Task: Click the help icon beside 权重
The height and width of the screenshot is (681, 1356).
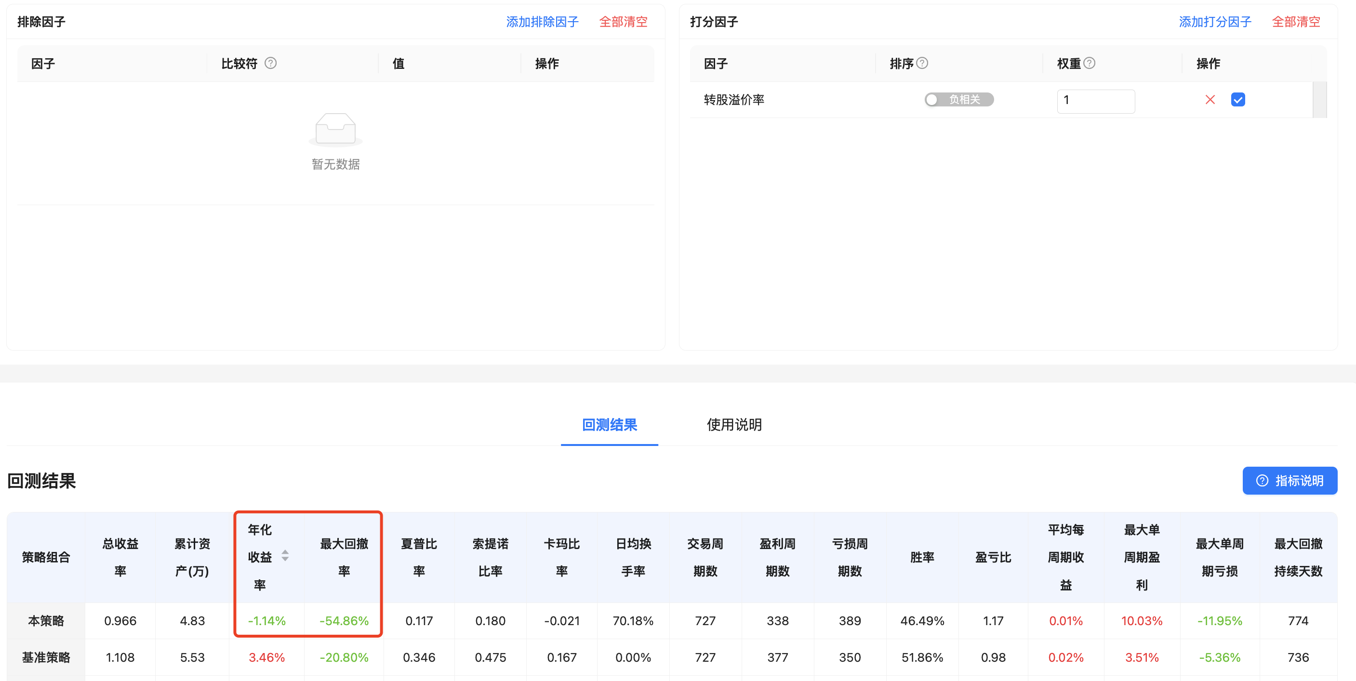Action: (x=1090, y=63)
